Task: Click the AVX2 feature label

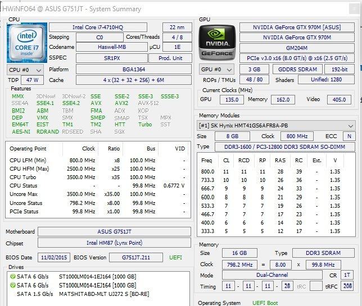Action: (121, 103)
